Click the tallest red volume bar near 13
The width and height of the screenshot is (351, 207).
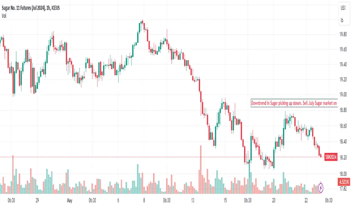(201, 169)
